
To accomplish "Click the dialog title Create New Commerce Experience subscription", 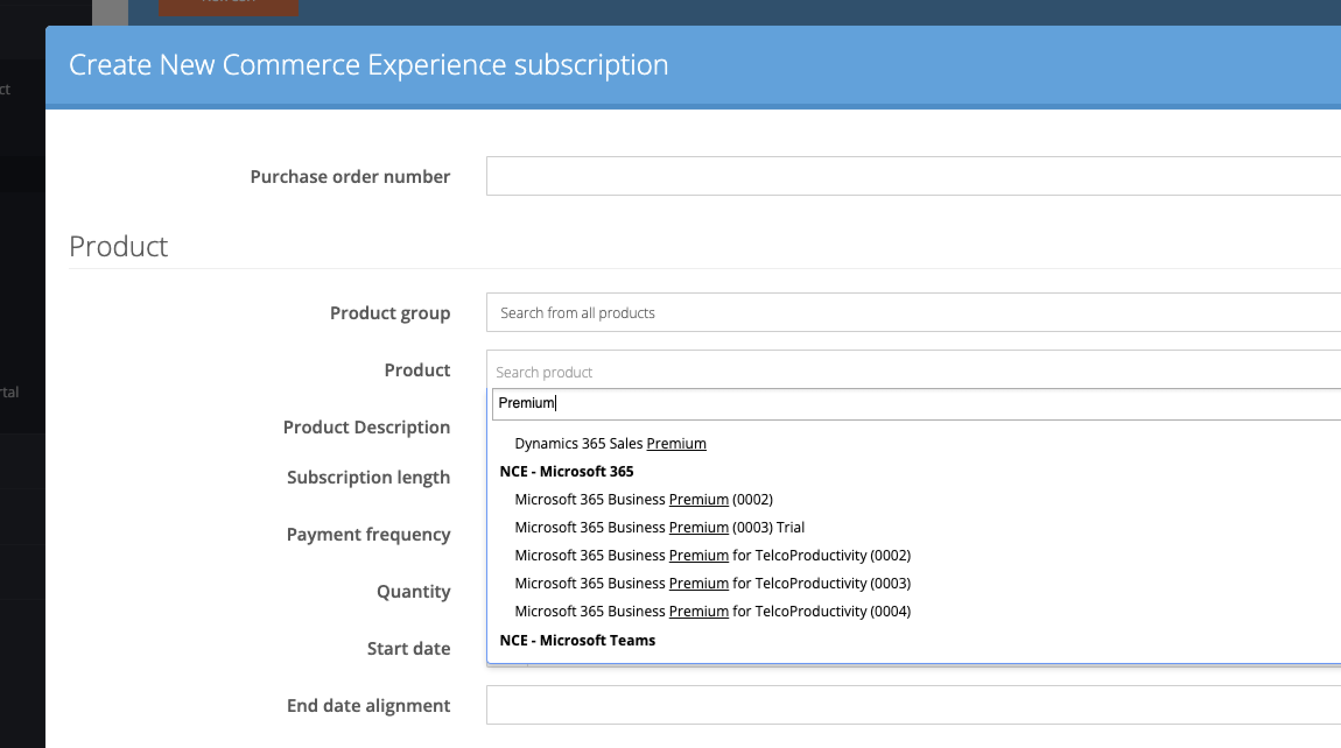I will [x=368, y=65].
